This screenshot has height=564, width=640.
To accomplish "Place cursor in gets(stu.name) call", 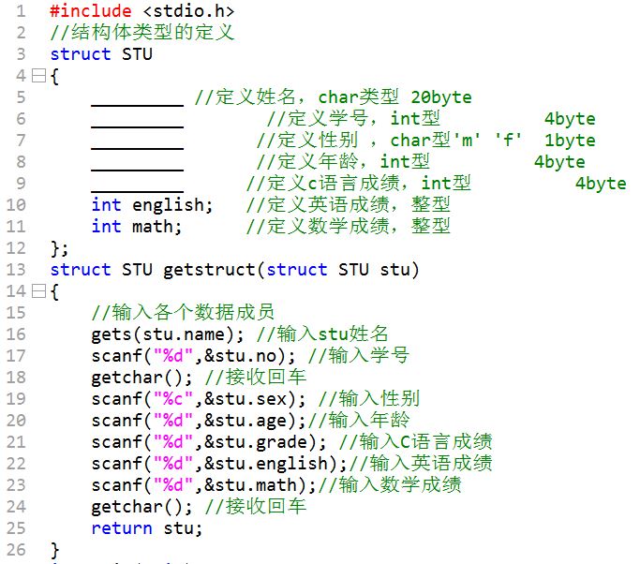I will (x=168, y=334).
